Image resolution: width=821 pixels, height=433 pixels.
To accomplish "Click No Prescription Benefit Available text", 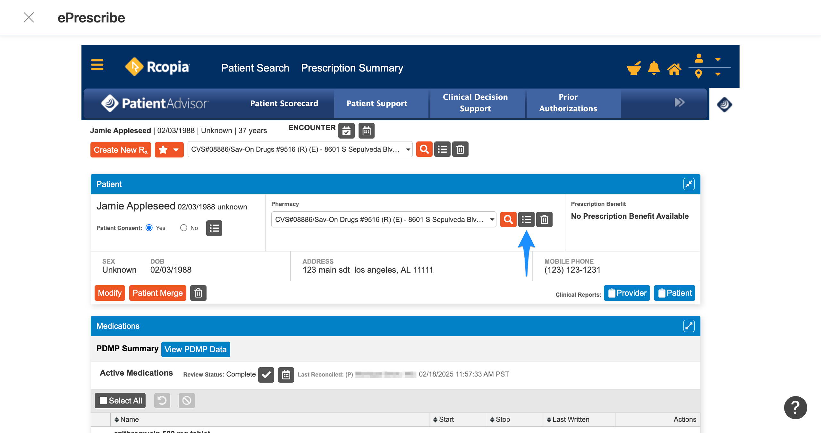I will (x=630, y=216).
